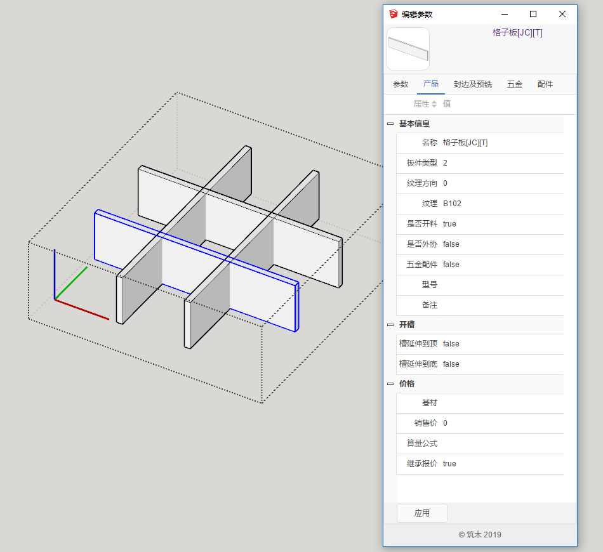This screenshot has width=603, height=552.
Task: Click the SketchUp logo icon in title bar
Action: point(394,14)
